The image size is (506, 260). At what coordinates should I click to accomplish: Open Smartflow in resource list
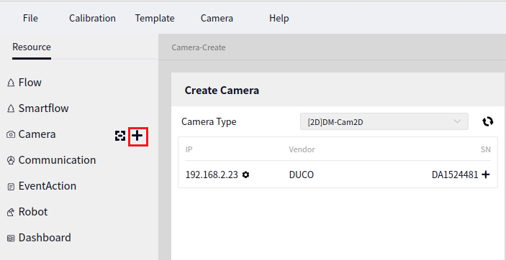click(44, 108)
